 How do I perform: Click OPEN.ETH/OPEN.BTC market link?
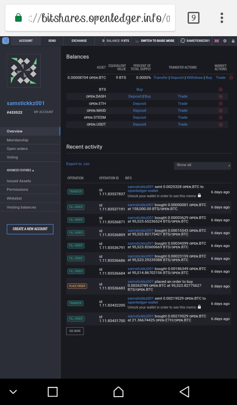tap(173, 320)
